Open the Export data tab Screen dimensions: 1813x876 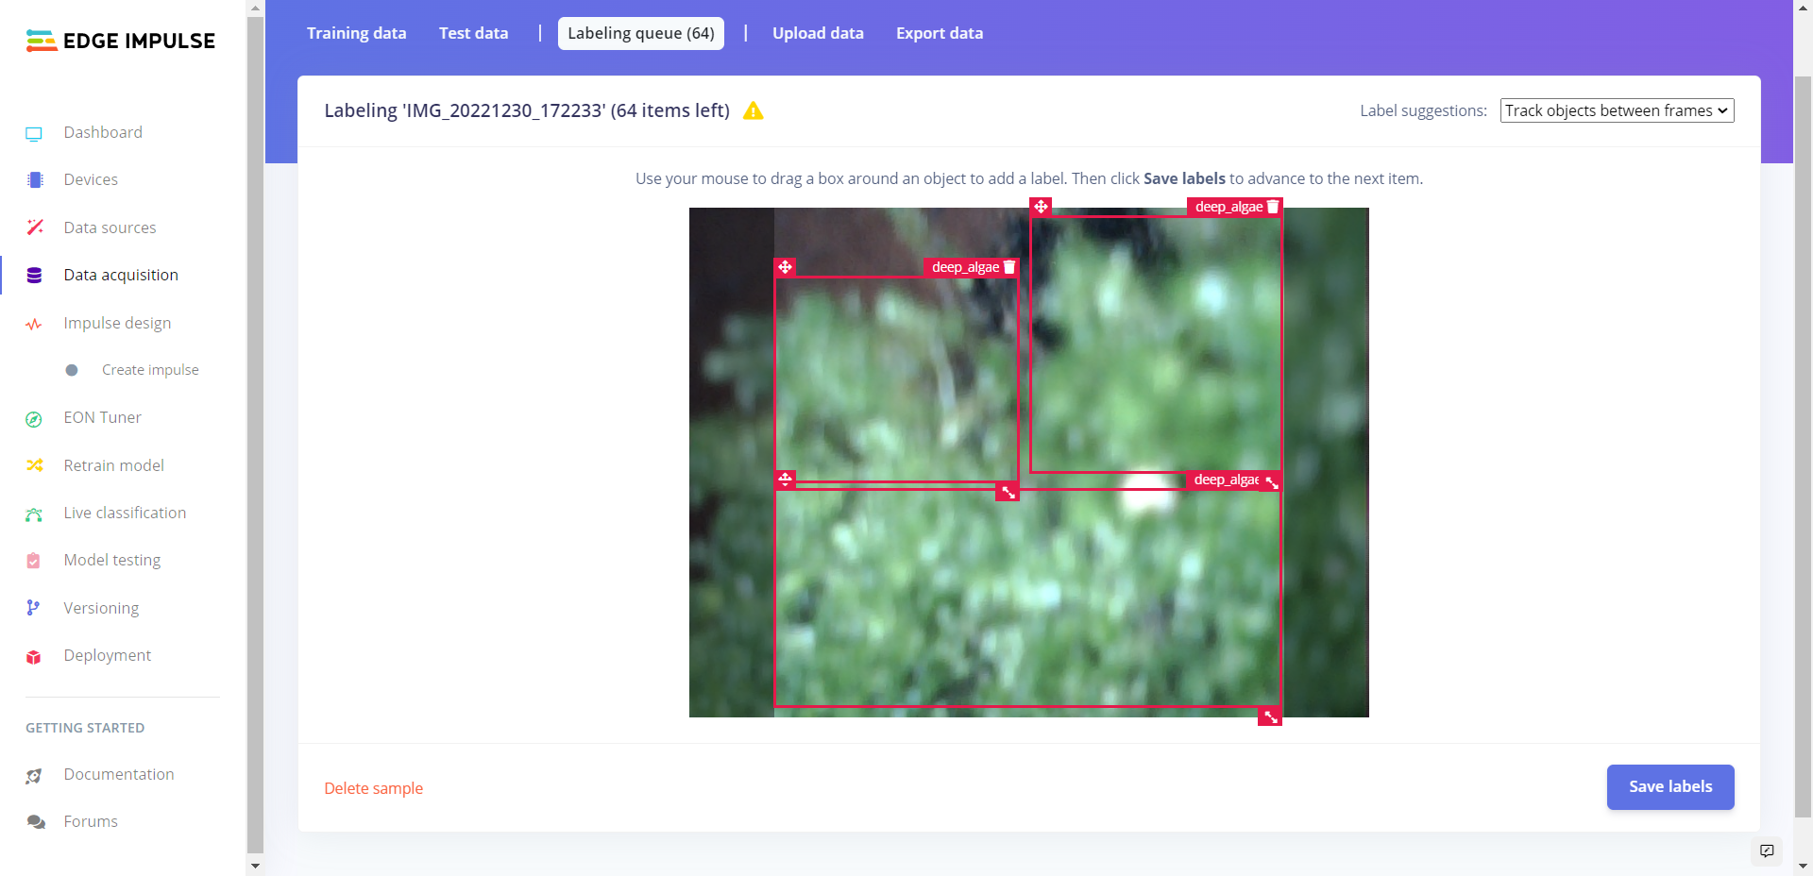click(x=940, y=33)
